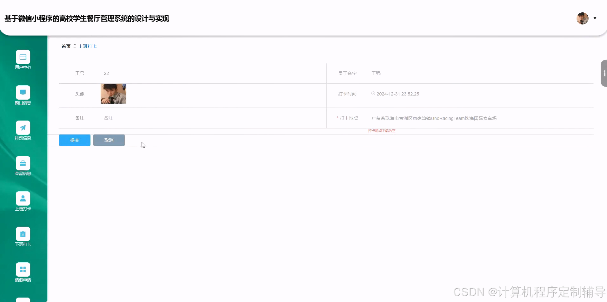
Task: Click the user avatar in top-right header
Action: (x=583, y=18)
